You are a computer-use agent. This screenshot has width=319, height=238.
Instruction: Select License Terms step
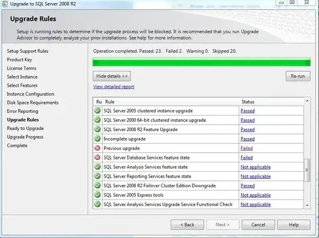tap(22, 68)
